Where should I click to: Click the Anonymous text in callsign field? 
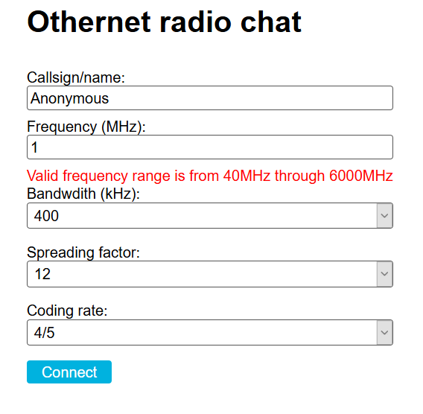(x=69, y=98)
